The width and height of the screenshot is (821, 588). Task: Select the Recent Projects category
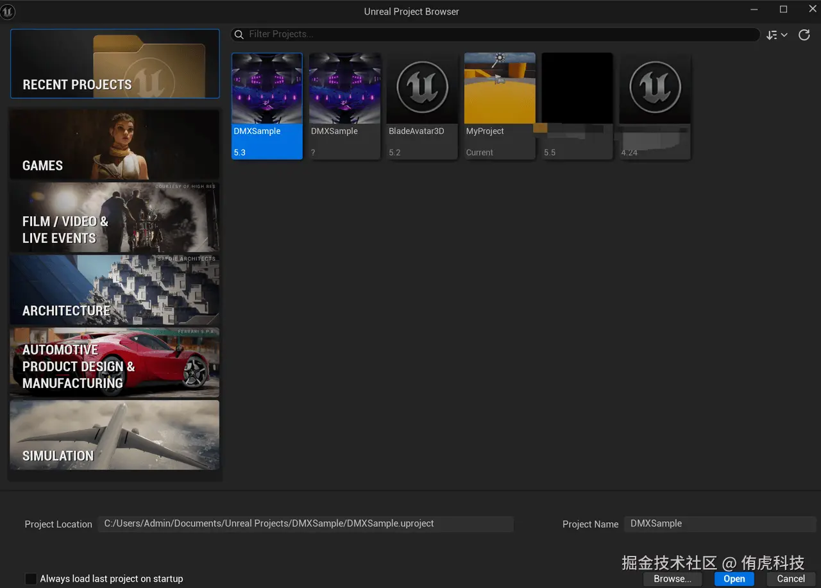click(x=115, y=64)
